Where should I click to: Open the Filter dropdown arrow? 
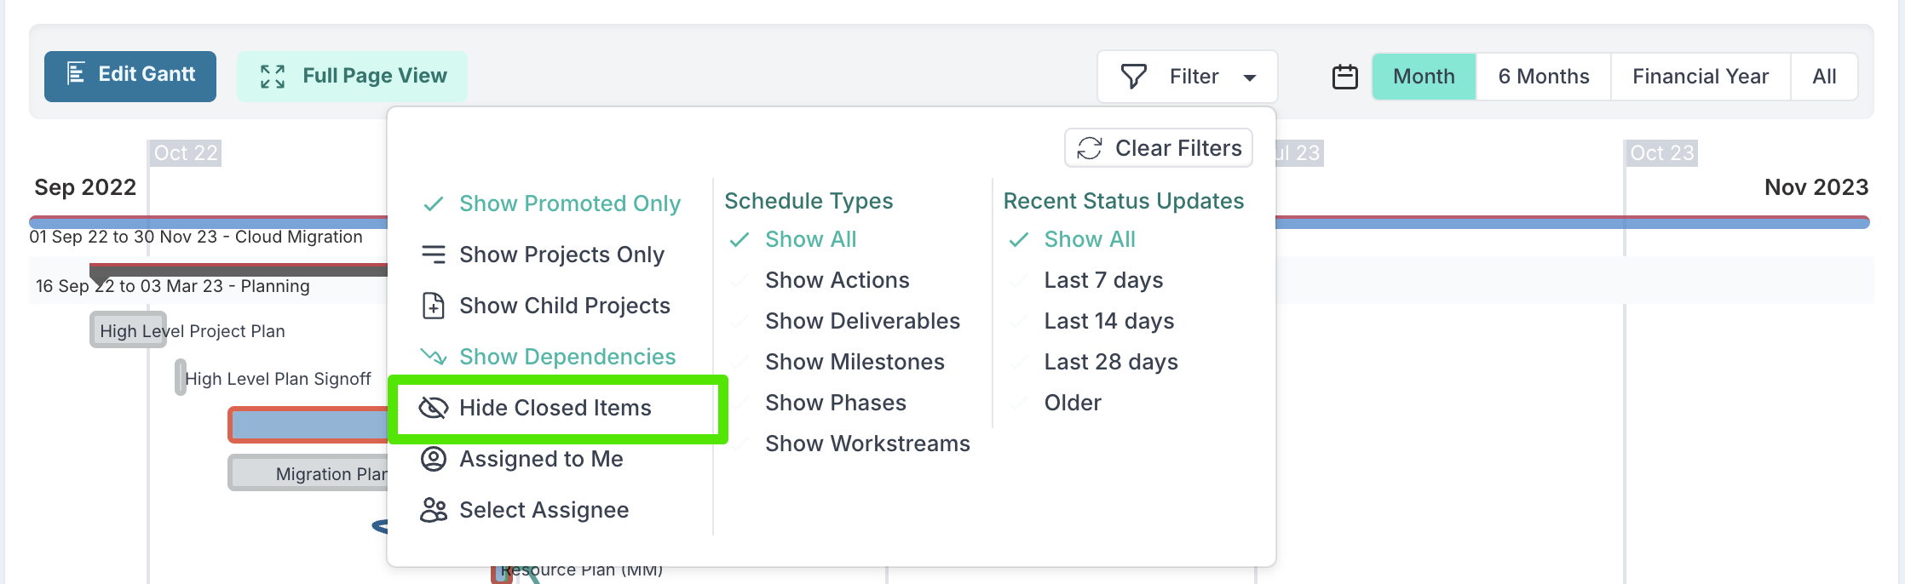point(1250,77)
